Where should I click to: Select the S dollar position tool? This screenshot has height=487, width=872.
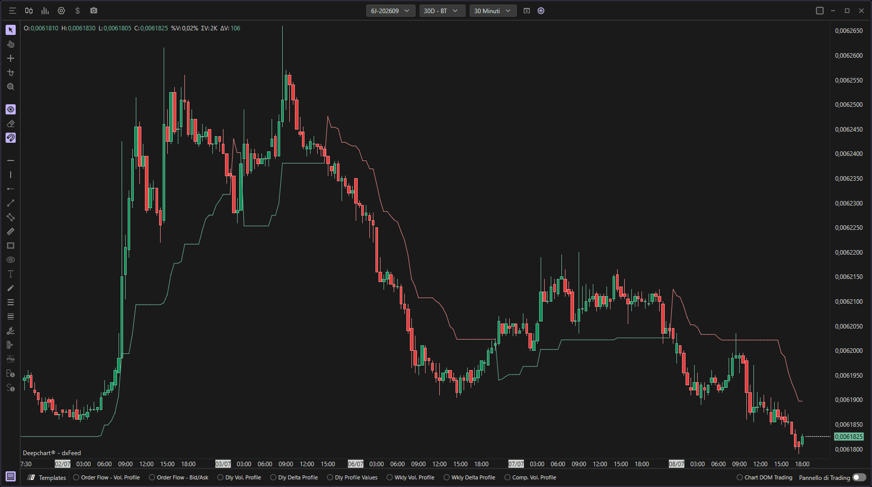pyautogui.click(x=11, y=388)
